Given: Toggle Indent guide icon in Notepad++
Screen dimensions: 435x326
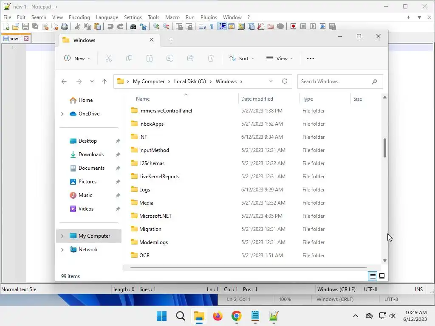Looking at the screenshot, I should (x=222, y=26).
